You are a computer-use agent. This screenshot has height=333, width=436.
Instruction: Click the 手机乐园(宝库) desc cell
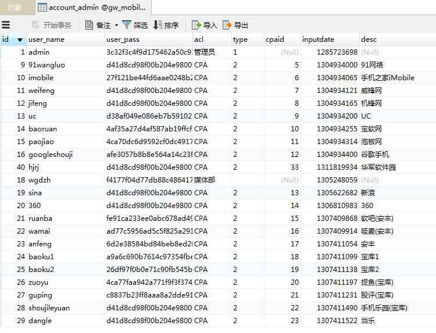click(398, 307)
